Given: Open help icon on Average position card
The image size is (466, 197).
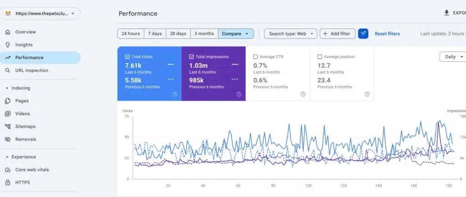Looking at the screenshot, I should (367, 94).
